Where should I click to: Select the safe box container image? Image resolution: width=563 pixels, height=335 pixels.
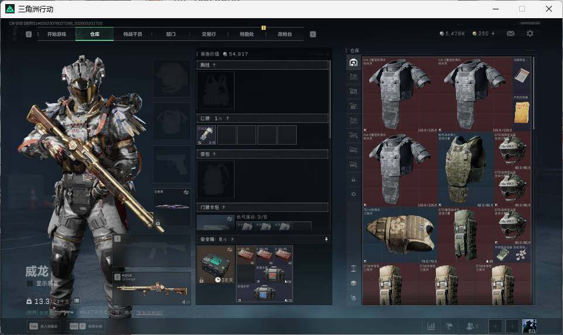coord(216,265)
